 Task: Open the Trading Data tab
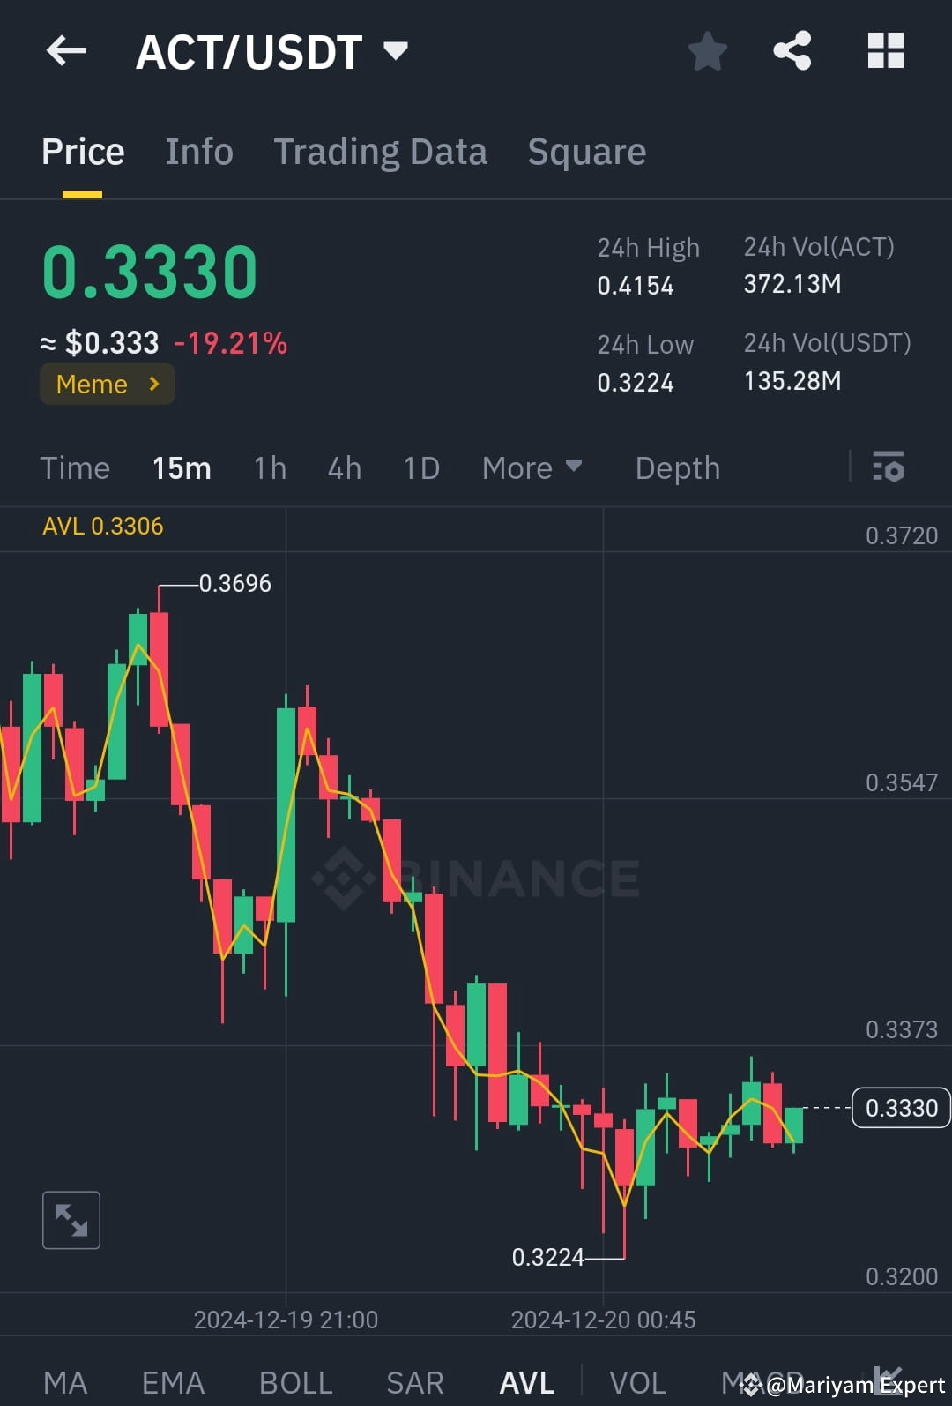(381, 151)
